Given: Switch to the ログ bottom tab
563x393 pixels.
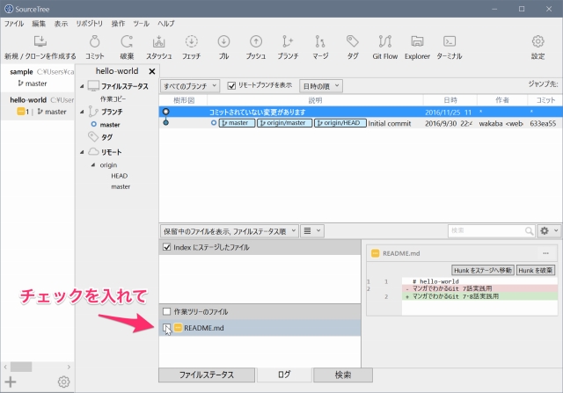Looking at the screenshot, I should [x=284, y=375].
